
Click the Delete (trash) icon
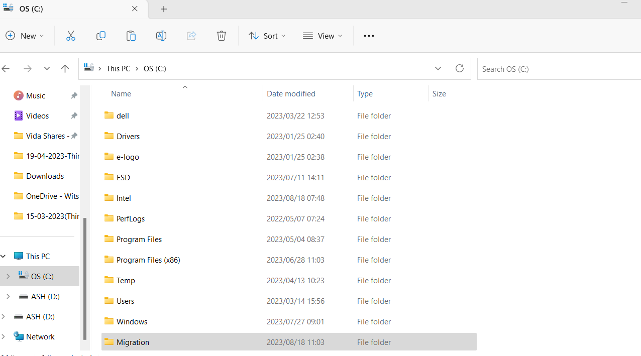click(221, 36)
